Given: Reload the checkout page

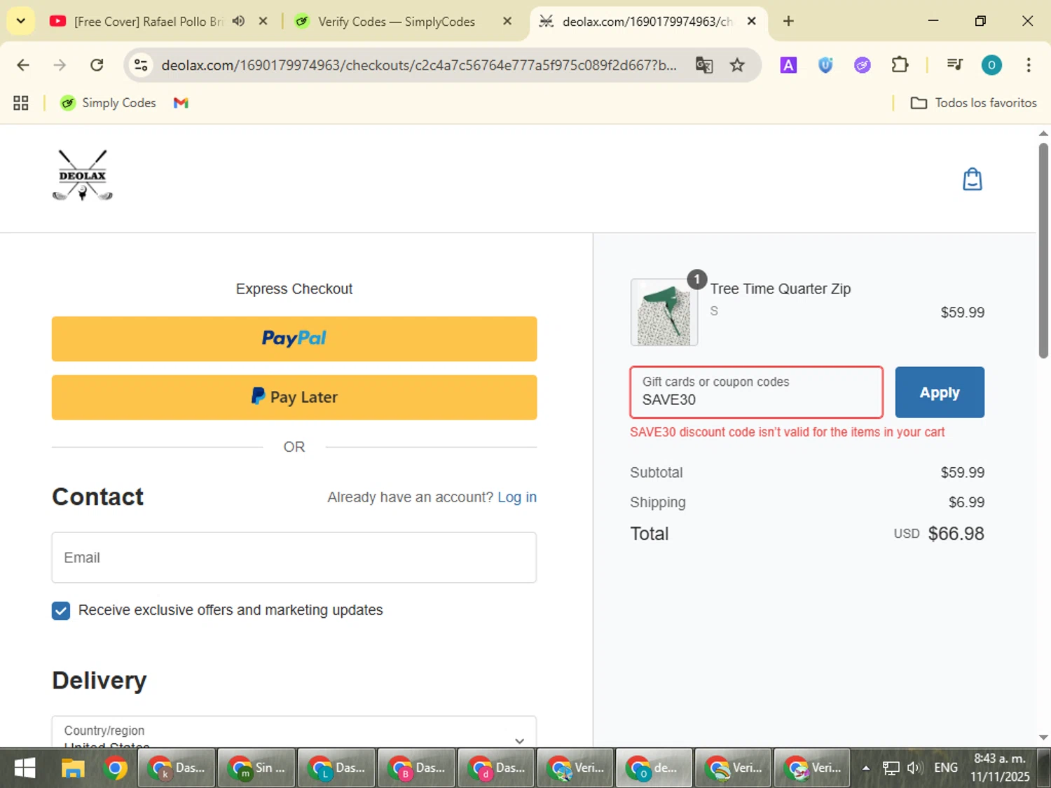Looking at the screenshot, I should pos(97,65).
